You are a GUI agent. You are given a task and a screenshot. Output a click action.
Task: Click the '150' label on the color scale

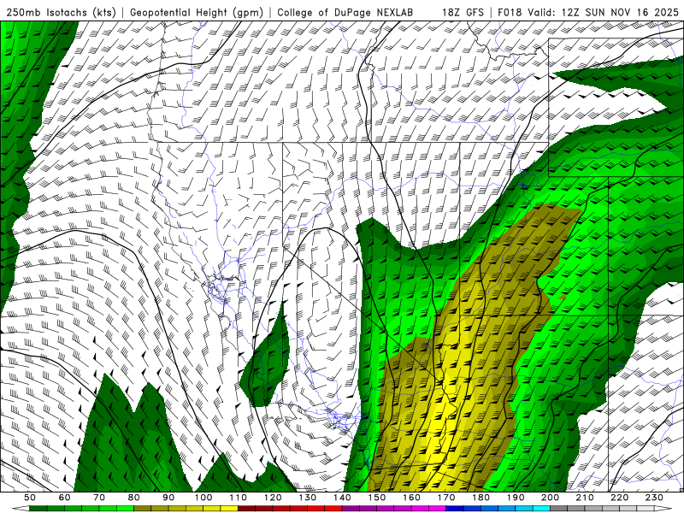tap(376, 498)
